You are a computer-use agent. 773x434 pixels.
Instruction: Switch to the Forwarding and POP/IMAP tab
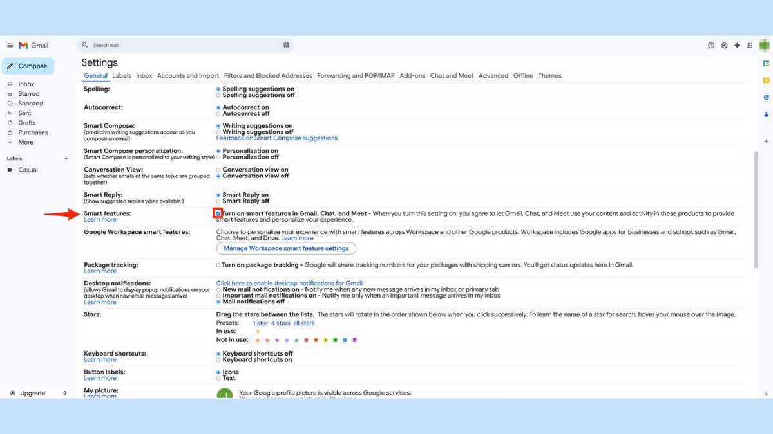point(355,75)
